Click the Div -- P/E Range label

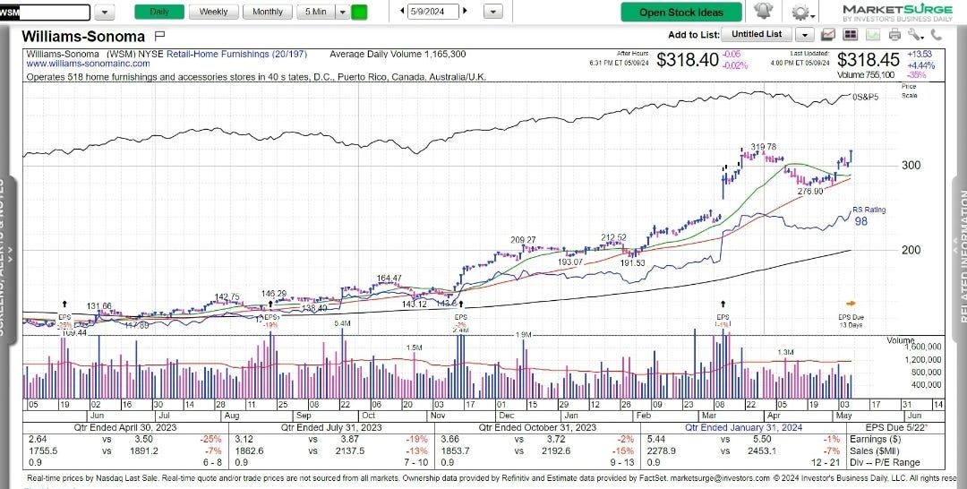pos(885,462)
